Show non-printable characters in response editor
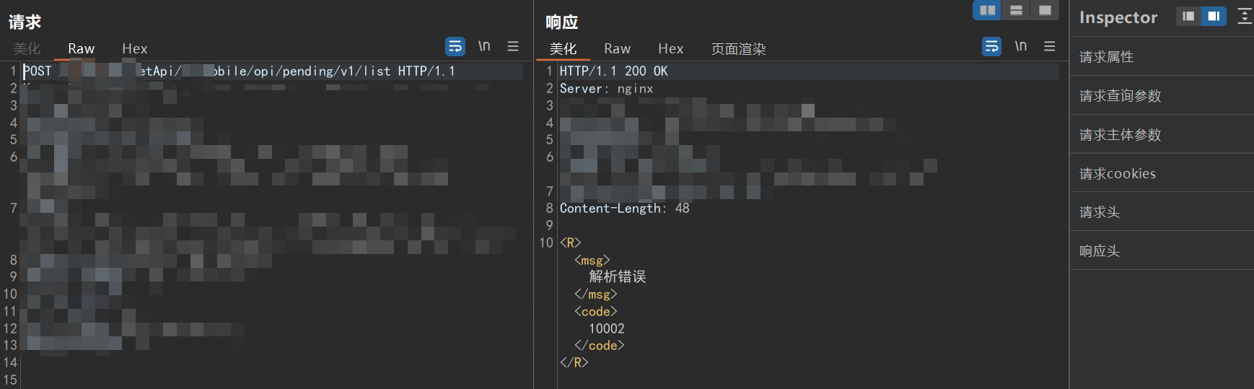The height and width of the screenshot is (389, 1254). point(1021,47)
